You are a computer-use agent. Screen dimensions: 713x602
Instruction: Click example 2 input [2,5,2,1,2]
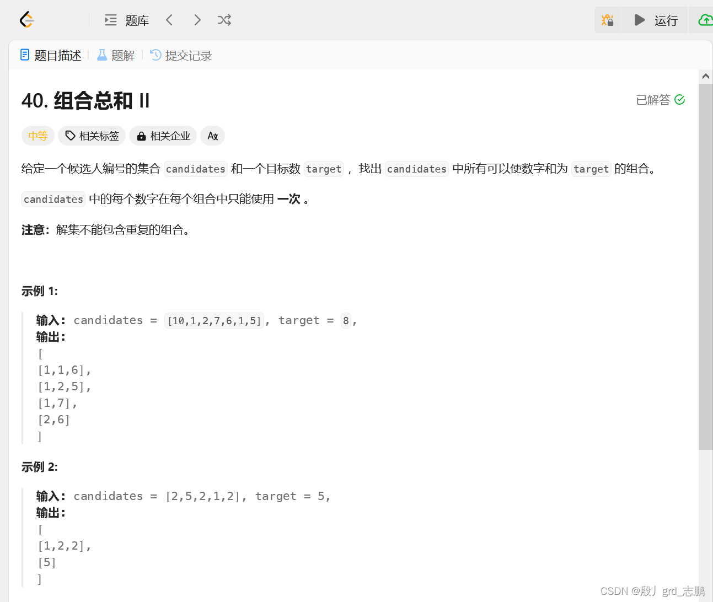(x=203, y=496)
